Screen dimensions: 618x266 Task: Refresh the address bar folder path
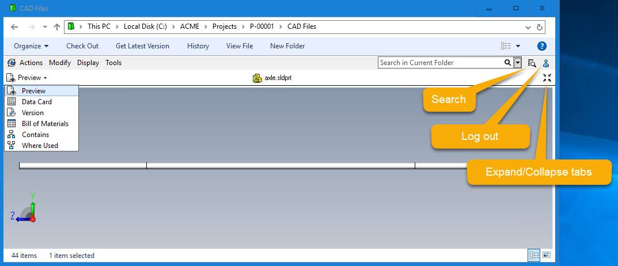click(540, 26)
